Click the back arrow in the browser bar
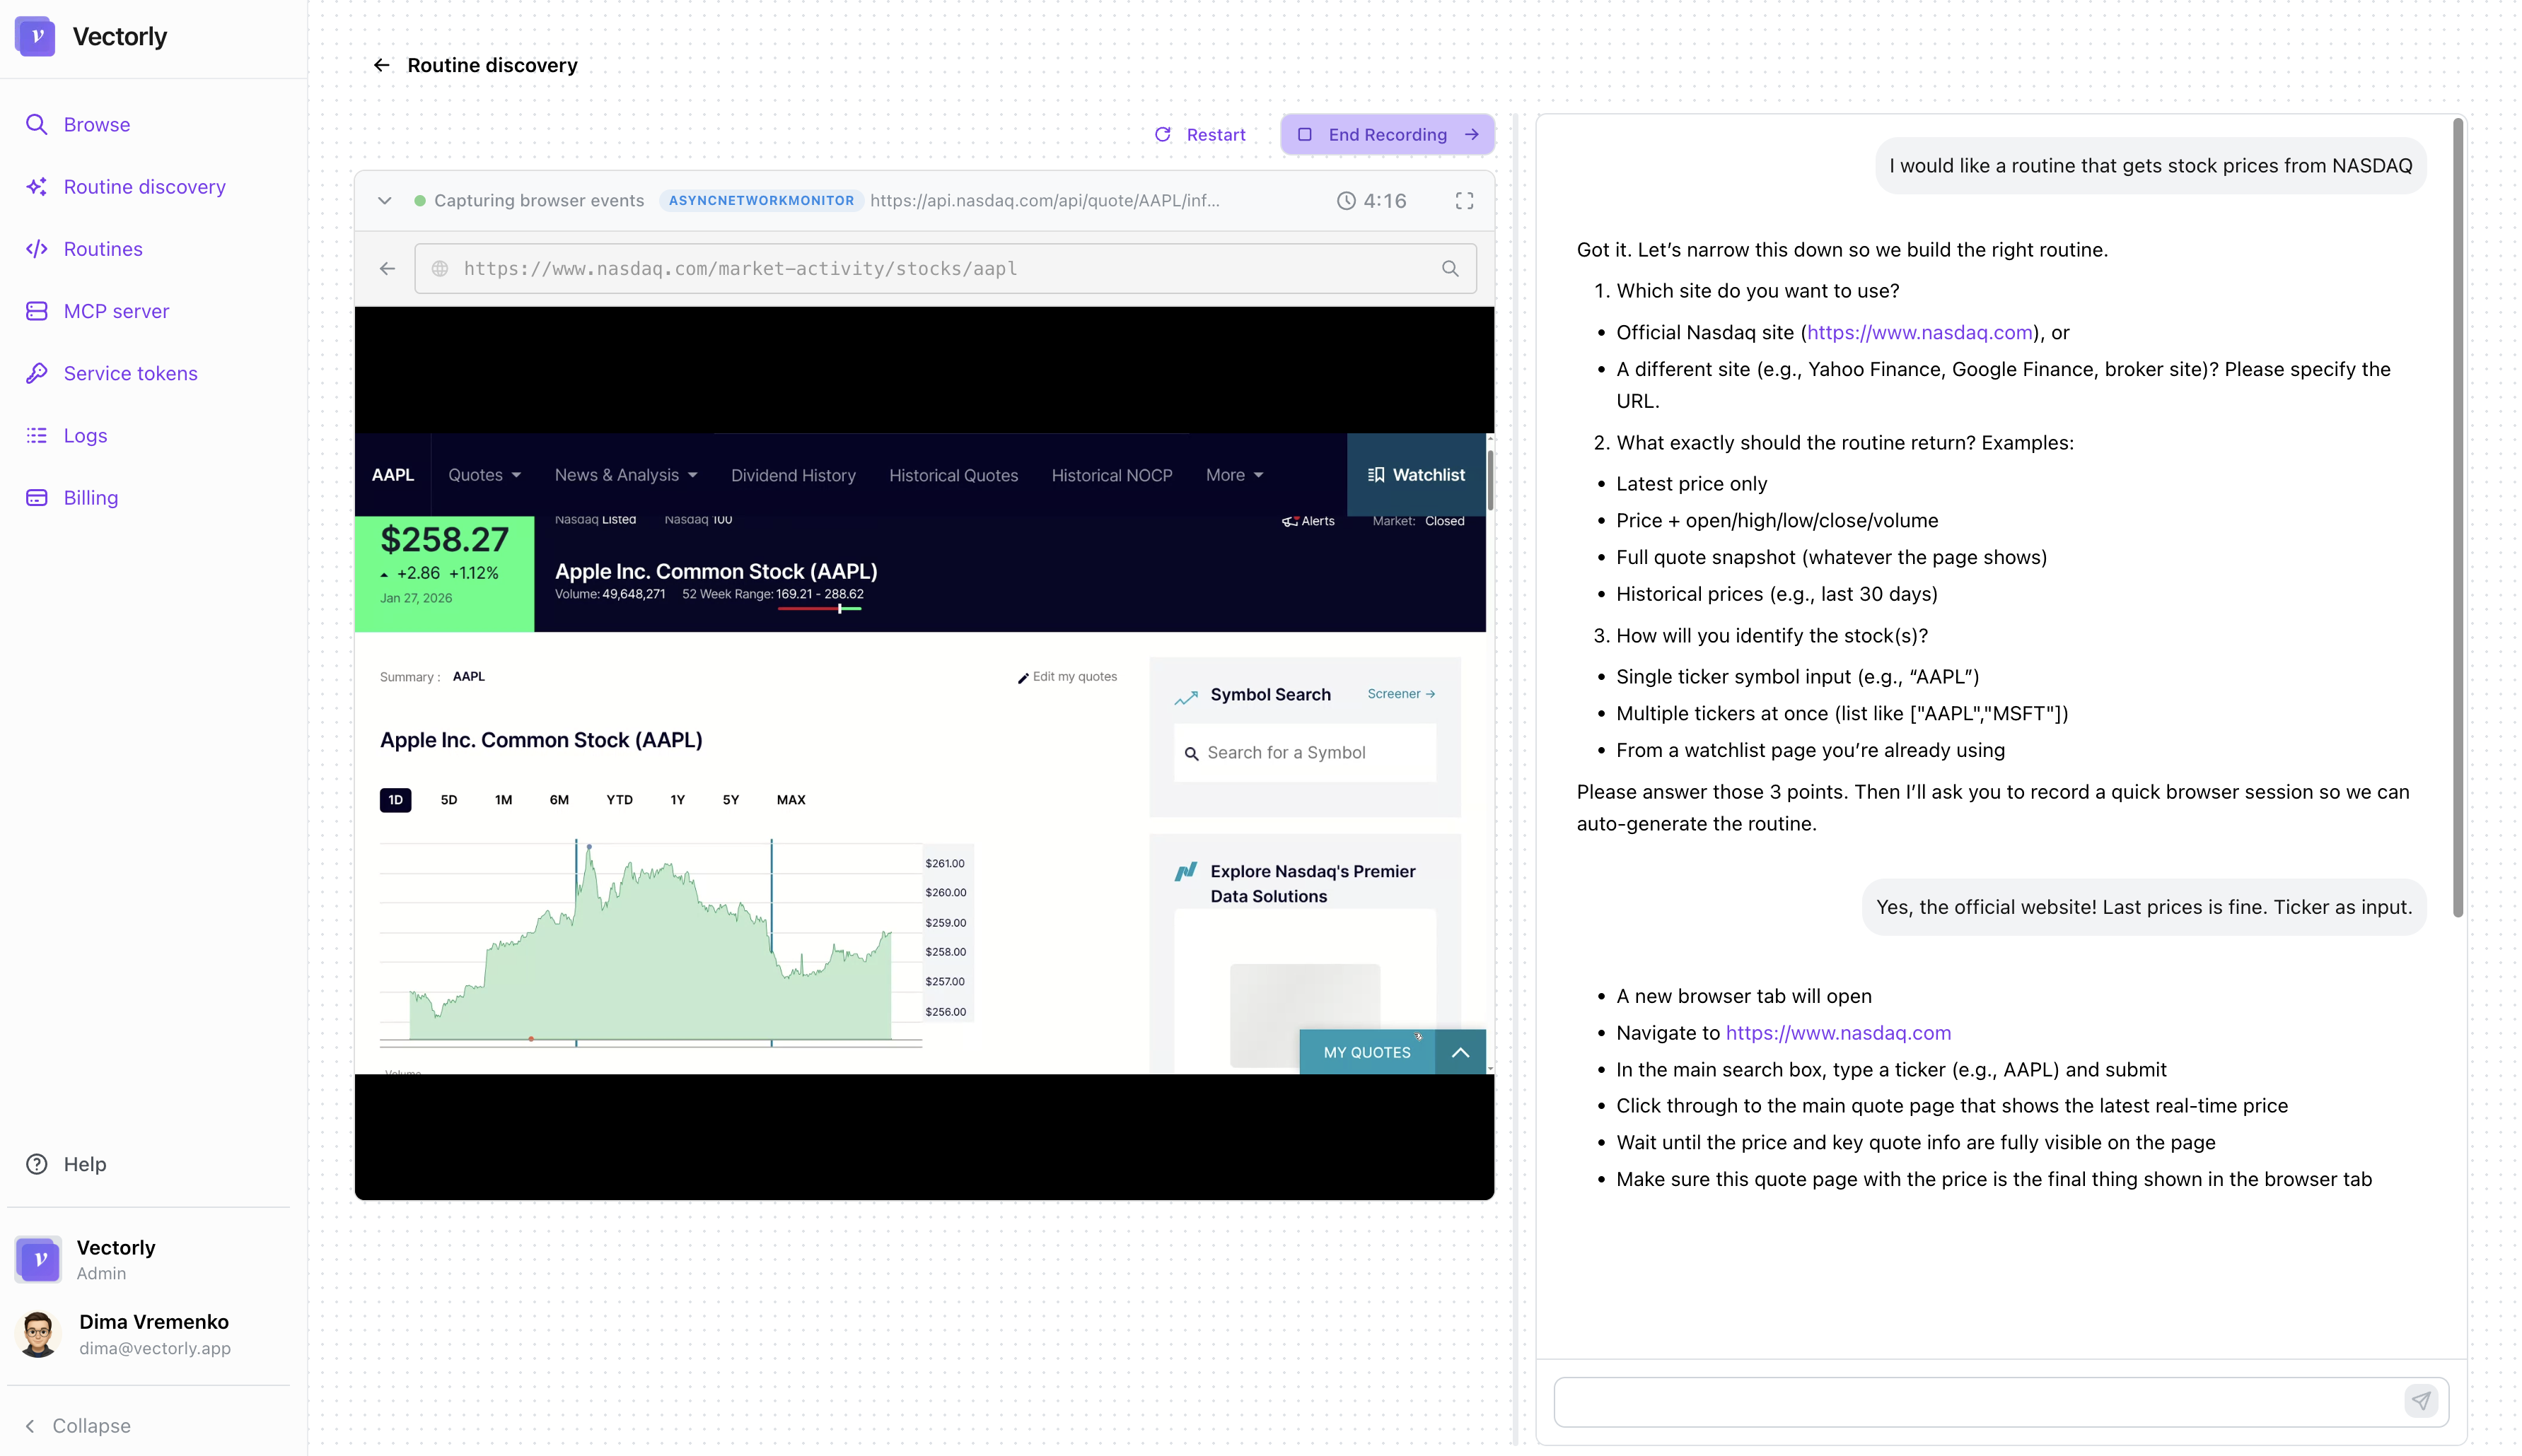This screenshot has width=2522, height=1456. click(387, 268)
